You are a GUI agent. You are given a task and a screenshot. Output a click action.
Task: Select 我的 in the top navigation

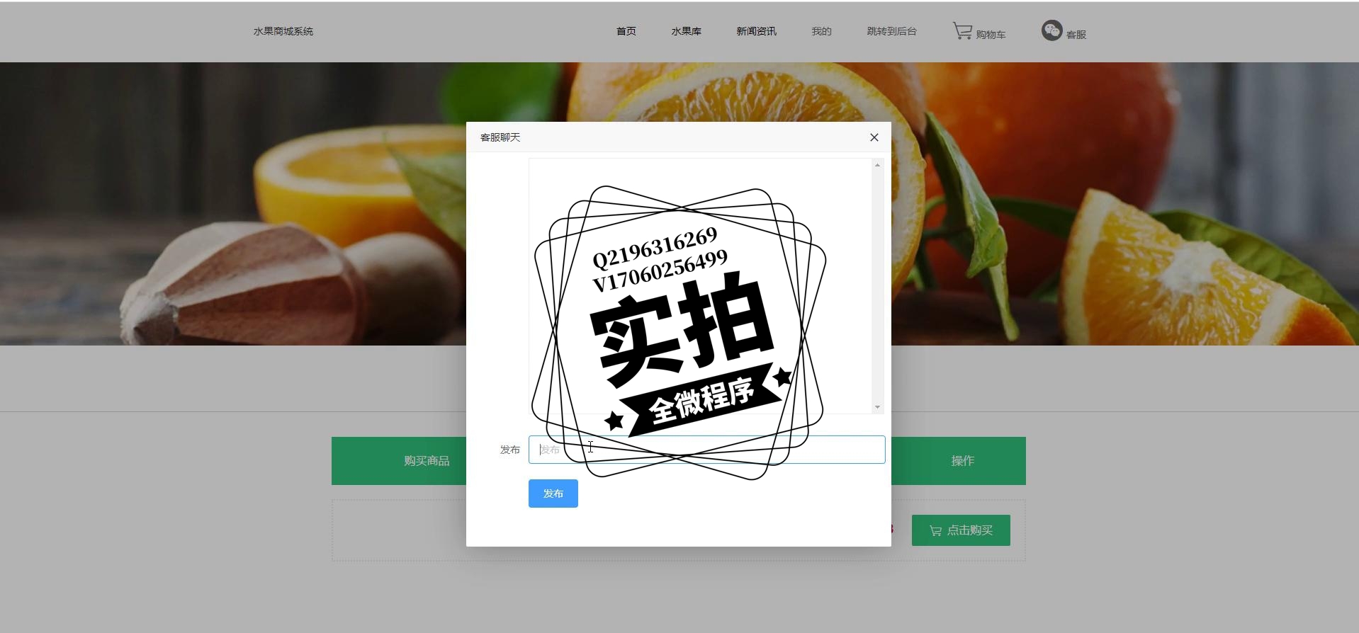click(x=821, y=31)
